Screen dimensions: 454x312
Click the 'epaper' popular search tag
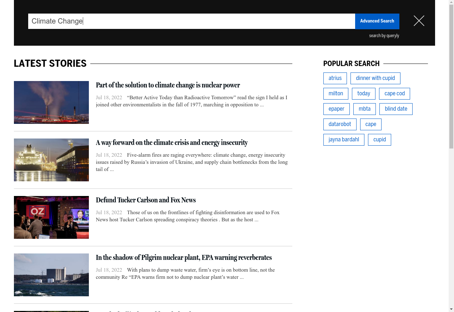(336, 109)
